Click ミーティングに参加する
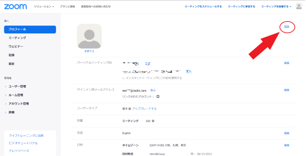 tap(241, 6)
